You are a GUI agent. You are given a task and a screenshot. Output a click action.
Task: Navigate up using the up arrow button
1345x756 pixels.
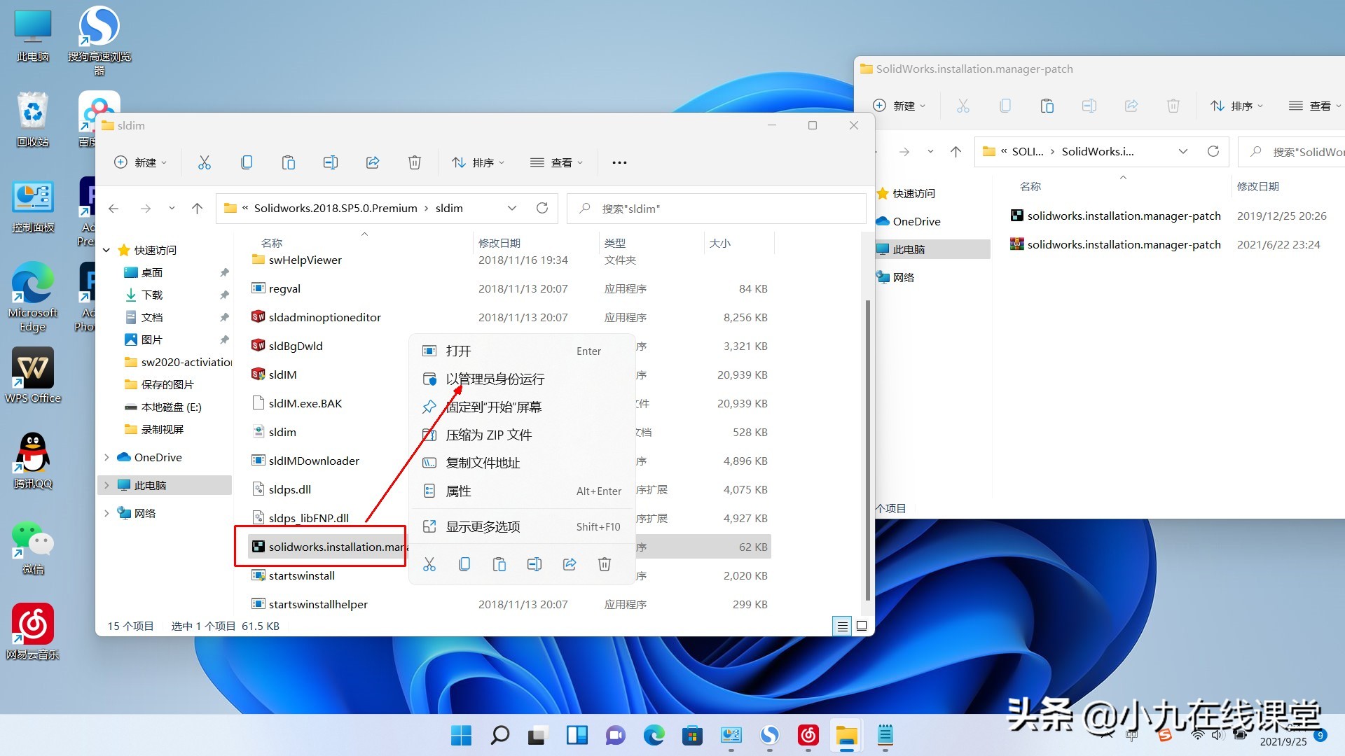tap(197, 208)
